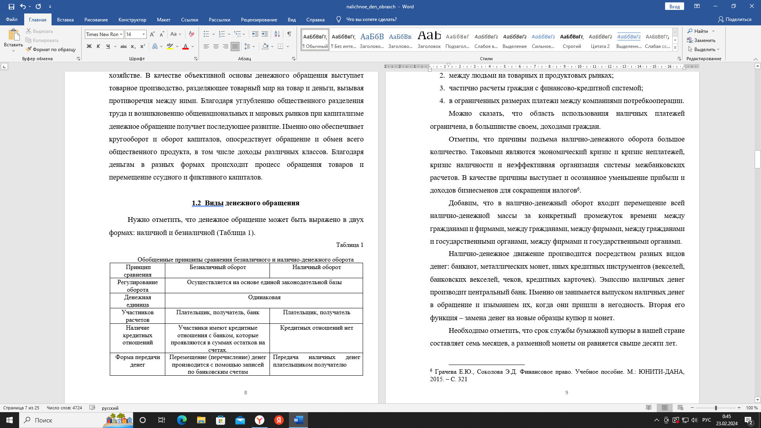This screenshot has height=428, width=761.
Task: Apply the Обычный (Normal) style
Action: (x=315, y=40)
